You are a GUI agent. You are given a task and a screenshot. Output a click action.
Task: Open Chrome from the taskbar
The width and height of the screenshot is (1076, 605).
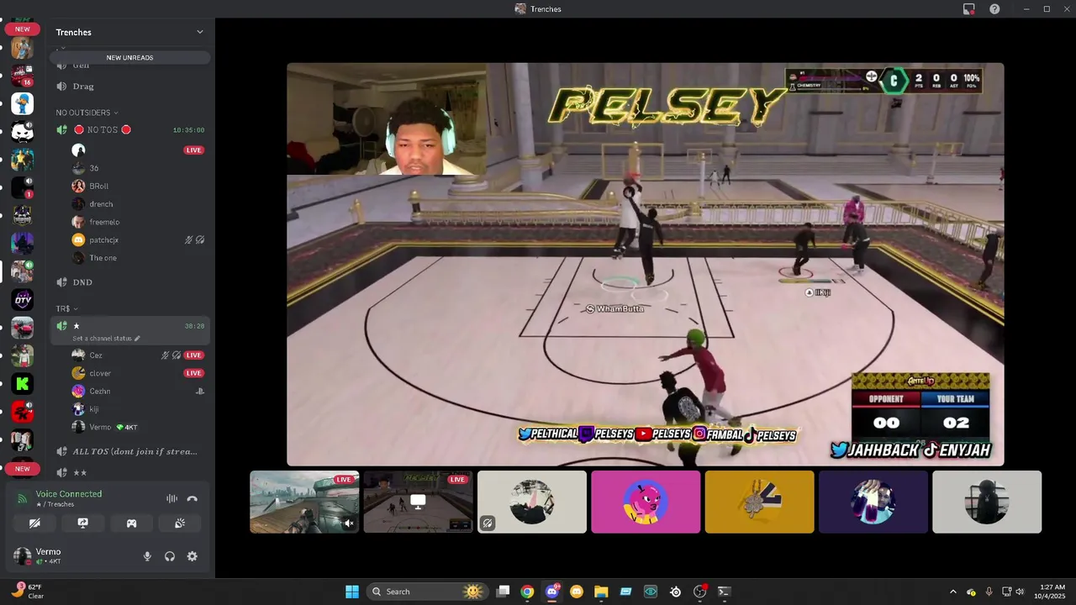click(527, 592)
